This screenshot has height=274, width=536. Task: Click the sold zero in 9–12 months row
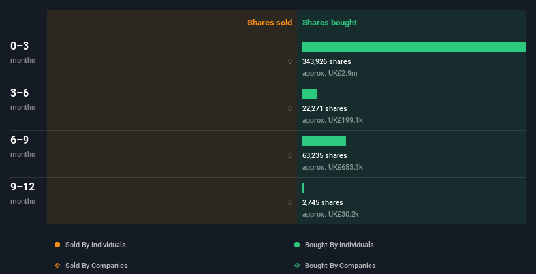point(290,202)
